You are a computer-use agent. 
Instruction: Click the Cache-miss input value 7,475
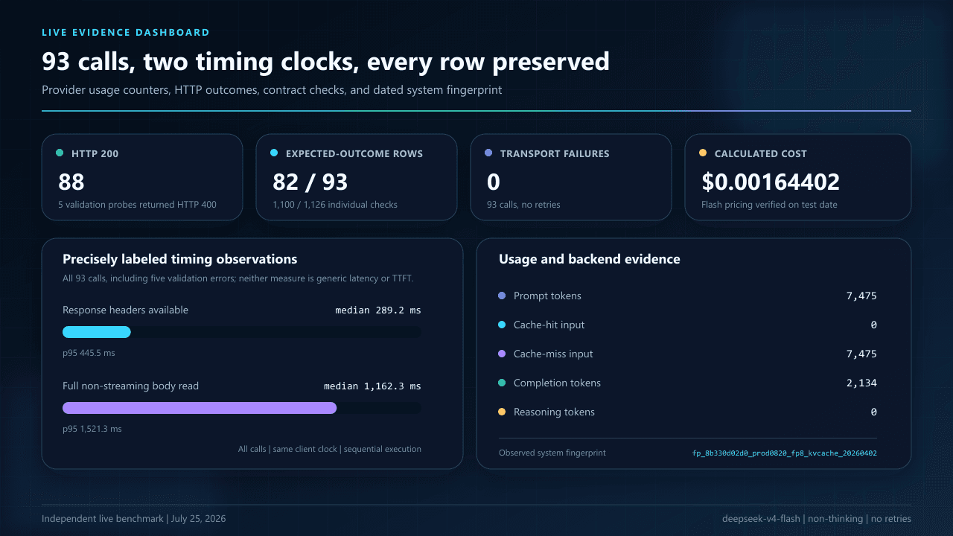point(861,354)
